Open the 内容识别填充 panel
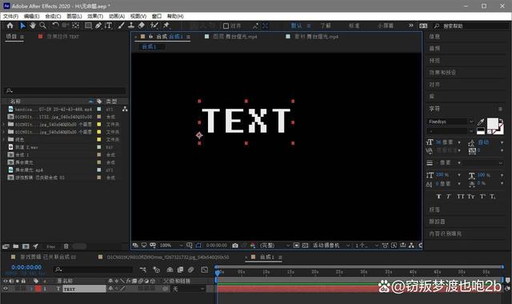The height and width of the screenshot is (304, 512). (445, 234)
